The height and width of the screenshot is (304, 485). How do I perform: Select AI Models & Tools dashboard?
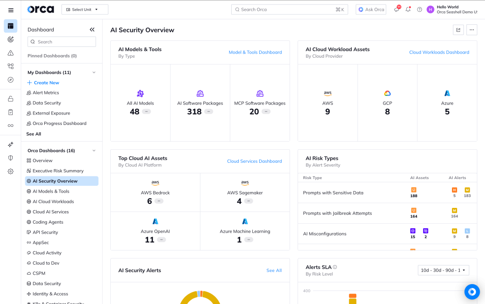(x=51, y=191)
